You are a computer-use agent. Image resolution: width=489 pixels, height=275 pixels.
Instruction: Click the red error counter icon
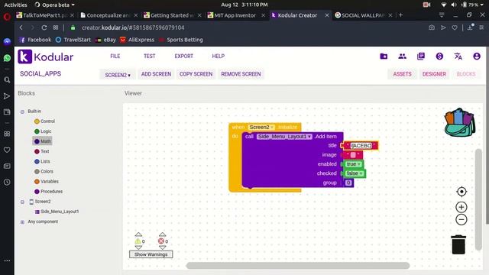coord(161,241)
